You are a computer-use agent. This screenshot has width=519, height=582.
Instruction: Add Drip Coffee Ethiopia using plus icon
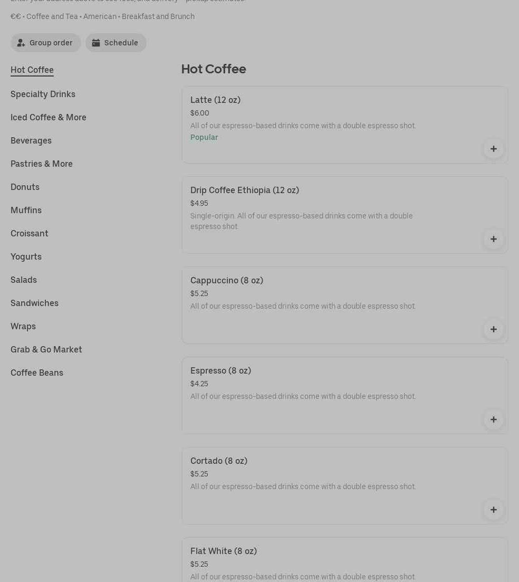click(493, 239)
